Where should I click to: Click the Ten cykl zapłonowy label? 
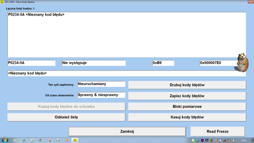click(61, 85)
